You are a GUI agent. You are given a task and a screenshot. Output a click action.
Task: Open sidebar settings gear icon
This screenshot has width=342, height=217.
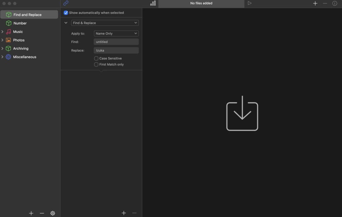[52, 213]
